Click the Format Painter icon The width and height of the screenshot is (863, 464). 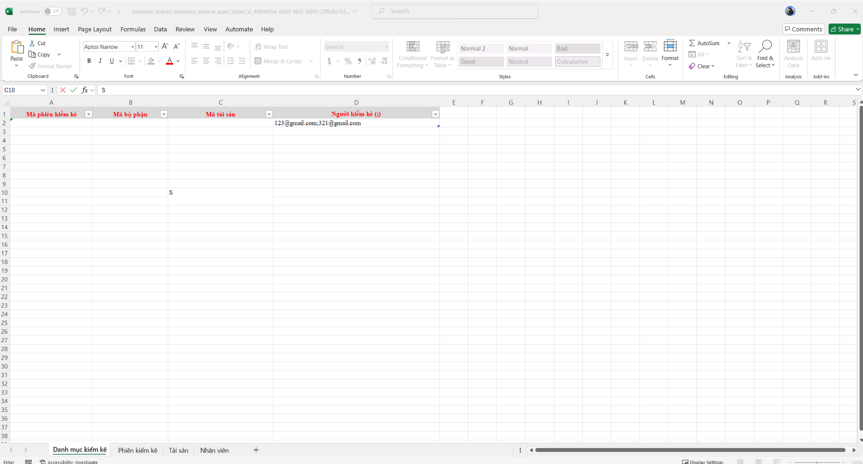[x=33, y=66]
